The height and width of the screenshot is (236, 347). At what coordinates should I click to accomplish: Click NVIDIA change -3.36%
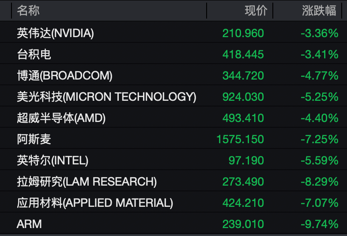pyautogui.click(x=320, y=33)
